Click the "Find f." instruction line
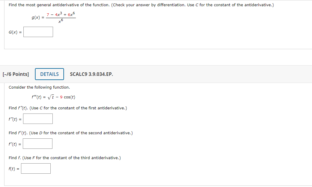The height and width of the screenshot is (187, 312). 65,158
